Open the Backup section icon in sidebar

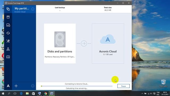pyautogui.click(x=8, y=9)
